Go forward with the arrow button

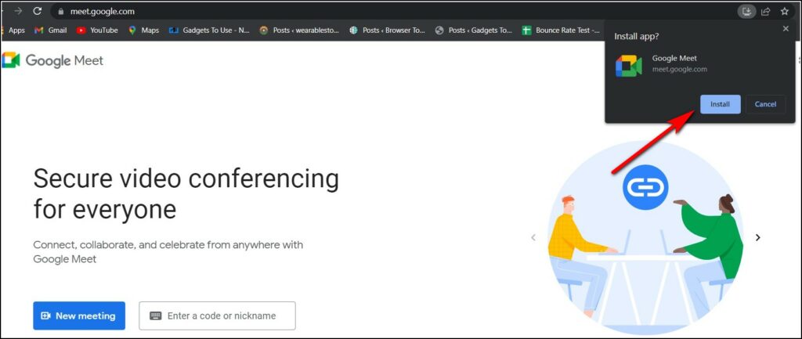[x=18, y=11]
